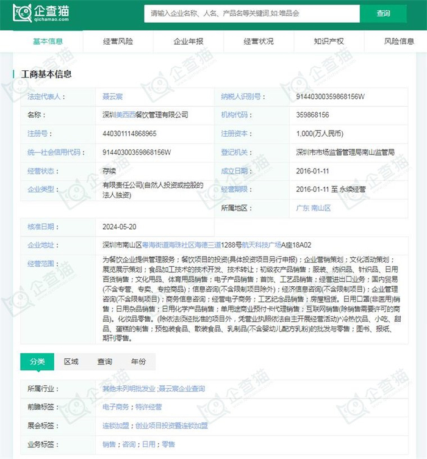
Task: Click the 统一社会信用代码 label link
Action: (x=54, y=152)
